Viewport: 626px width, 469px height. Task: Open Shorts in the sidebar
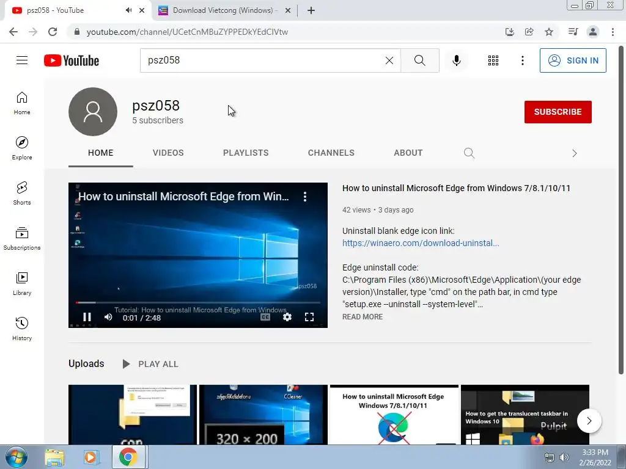22,194
